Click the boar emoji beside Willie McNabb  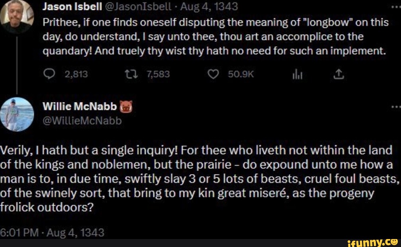[125, 106]
